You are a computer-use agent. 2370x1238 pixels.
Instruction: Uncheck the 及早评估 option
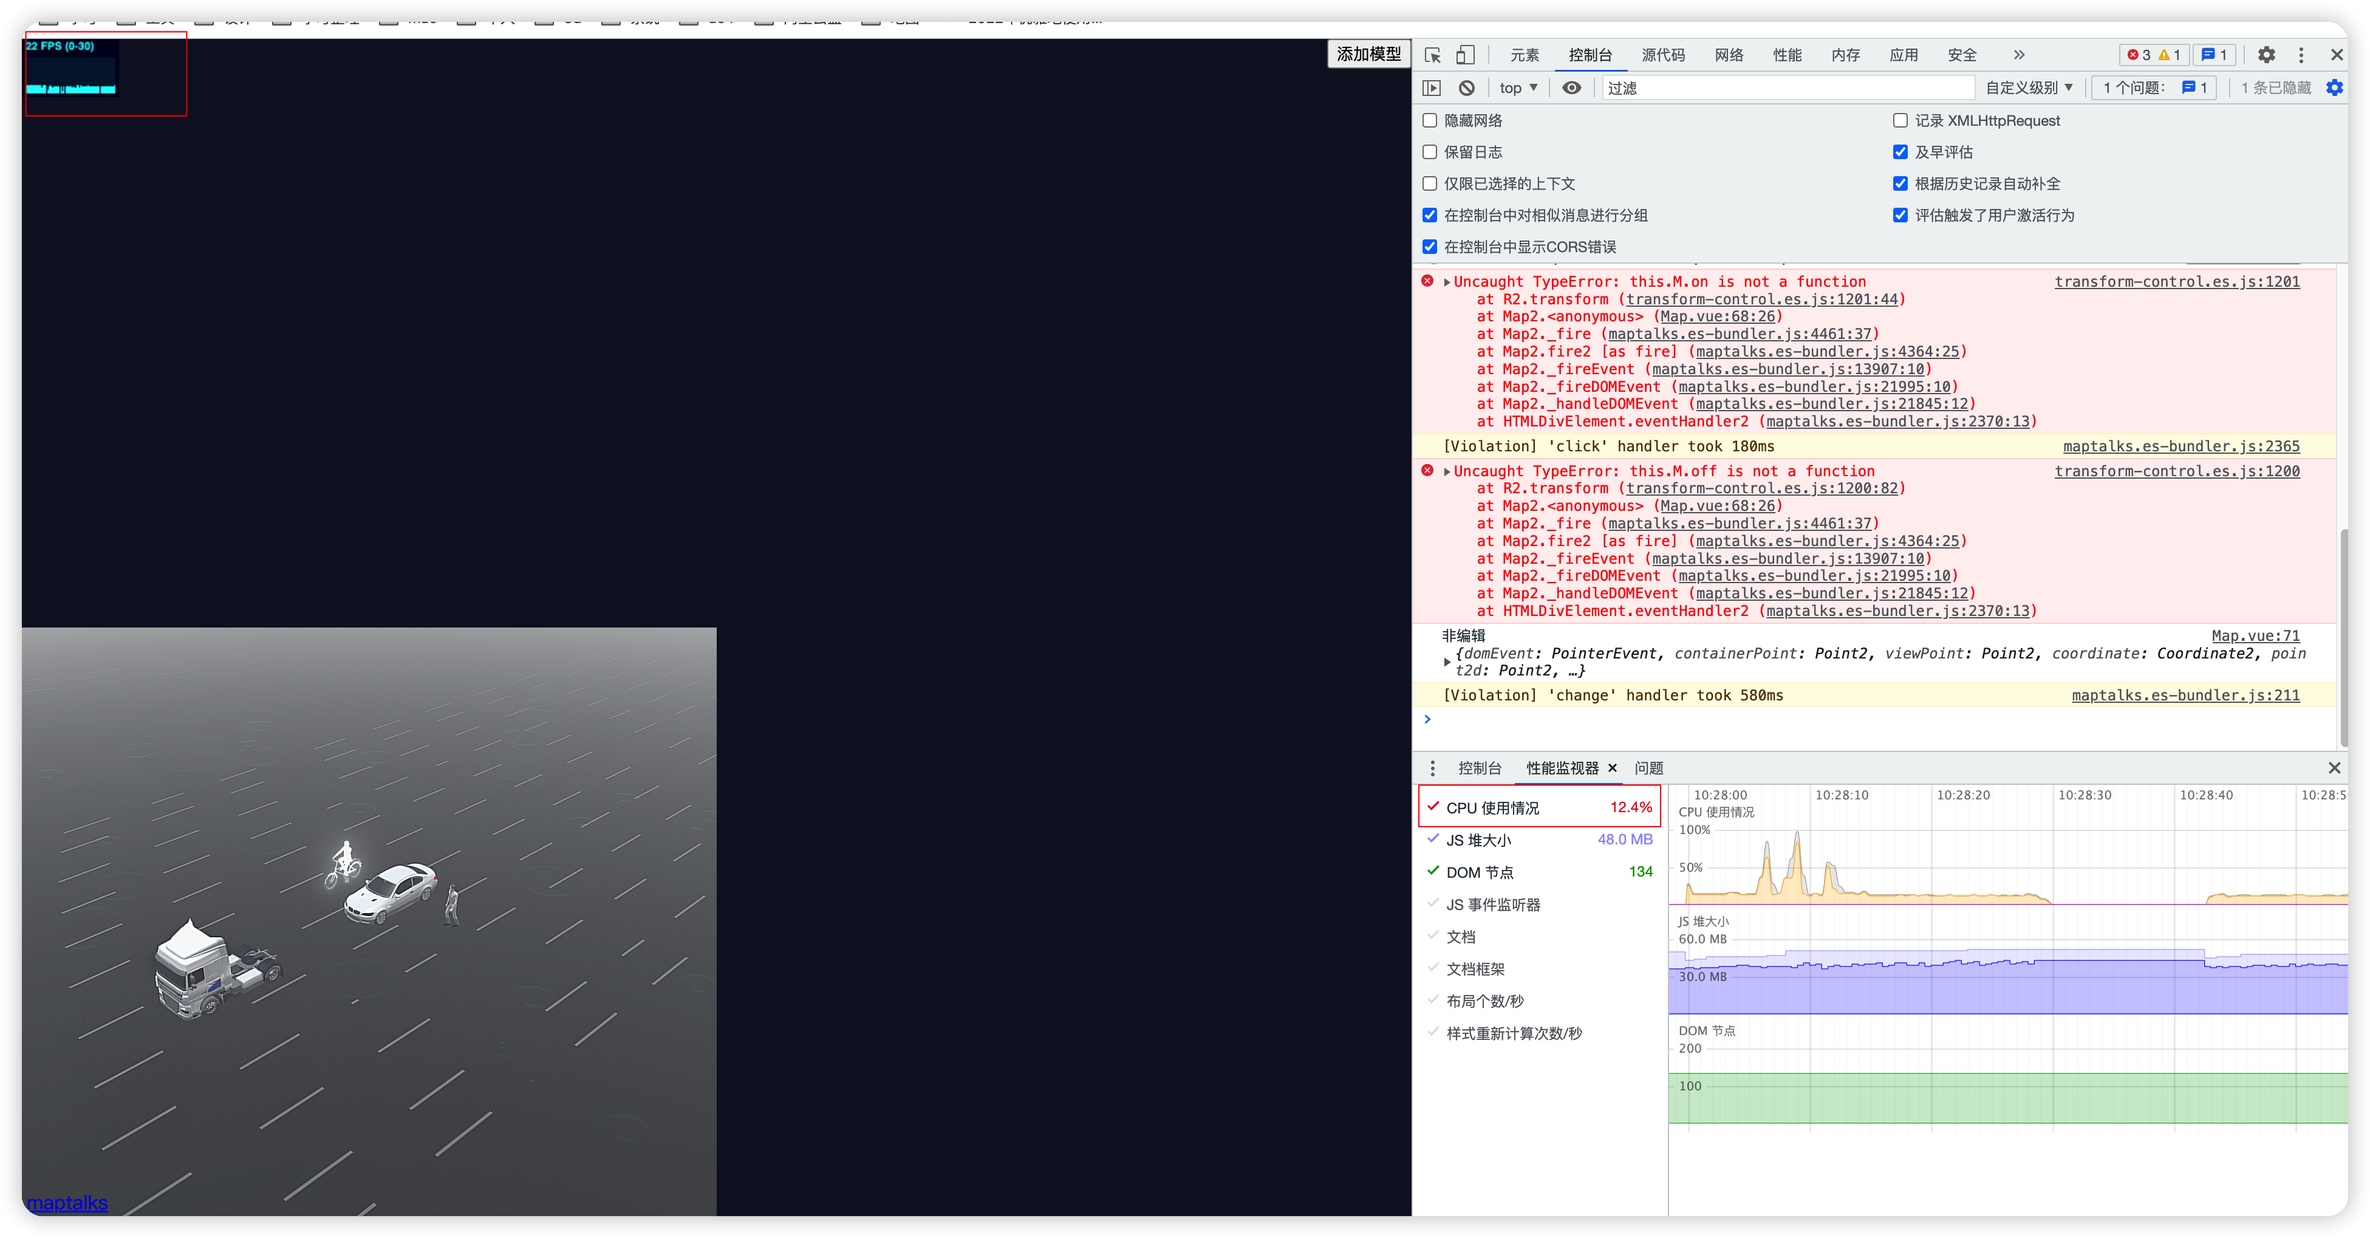[x=1900, y=152]
